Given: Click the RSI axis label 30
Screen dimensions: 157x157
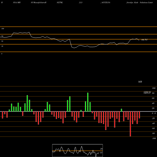Looking at the screenshot, I should 2,46.
